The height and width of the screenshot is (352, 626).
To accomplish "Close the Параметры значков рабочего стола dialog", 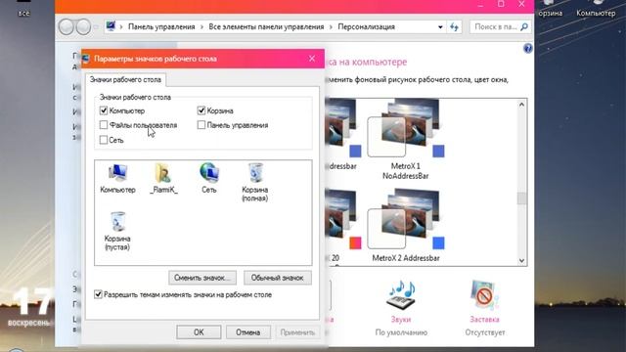I will [312, 59].
